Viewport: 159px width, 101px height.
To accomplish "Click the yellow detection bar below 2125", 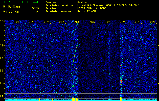I will click(75, 99).
